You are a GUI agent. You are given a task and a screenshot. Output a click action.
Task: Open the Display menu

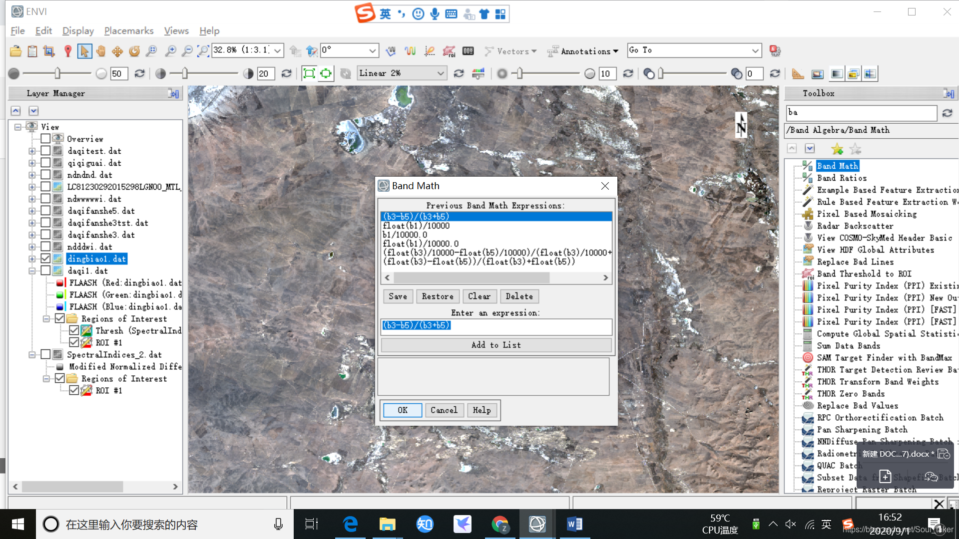[78, 30]
